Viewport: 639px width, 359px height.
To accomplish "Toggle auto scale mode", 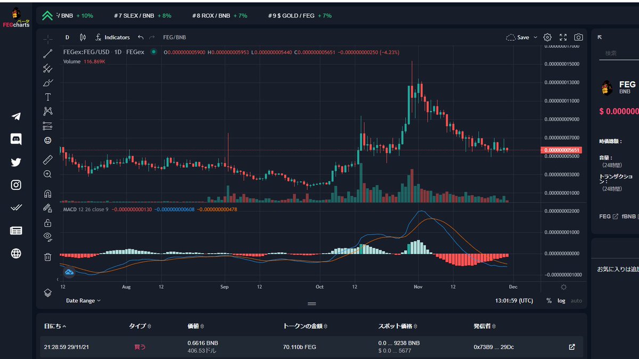I will point(576,300).
